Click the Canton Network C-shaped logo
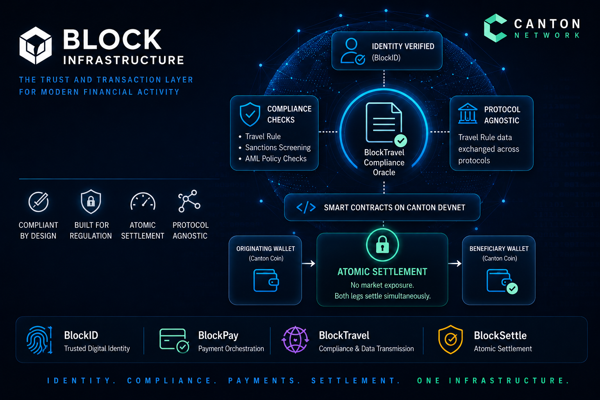 [x=495, y=28]
